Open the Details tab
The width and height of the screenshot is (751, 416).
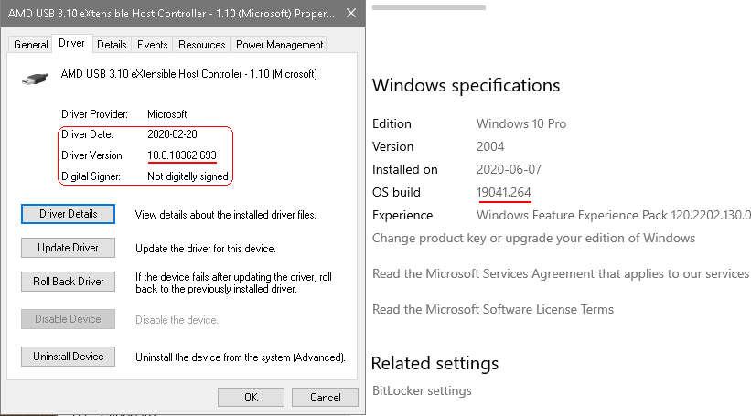coord(112,45)
